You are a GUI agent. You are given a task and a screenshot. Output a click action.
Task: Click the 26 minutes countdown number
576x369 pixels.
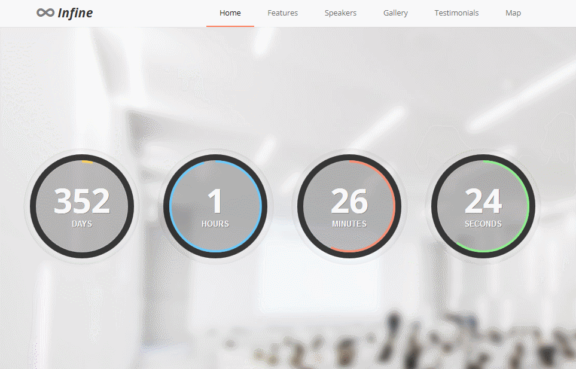(349, 201)
